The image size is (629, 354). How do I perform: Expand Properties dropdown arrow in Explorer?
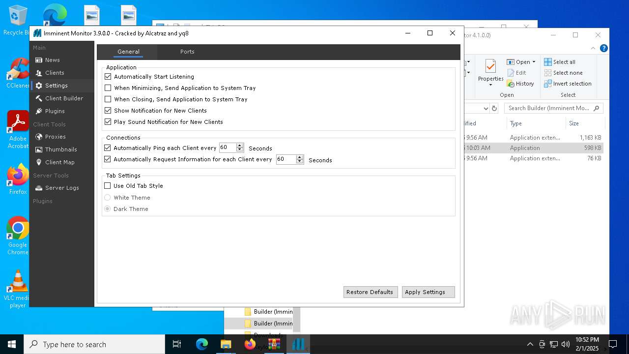[x=490, y=85]
